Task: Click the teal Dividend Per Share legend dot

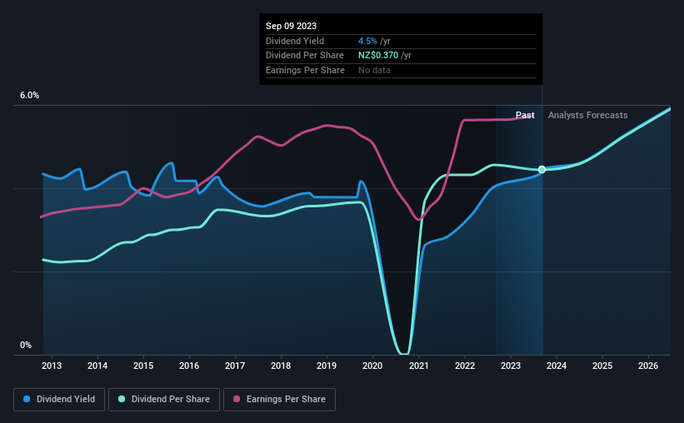Action: point(122,399)
